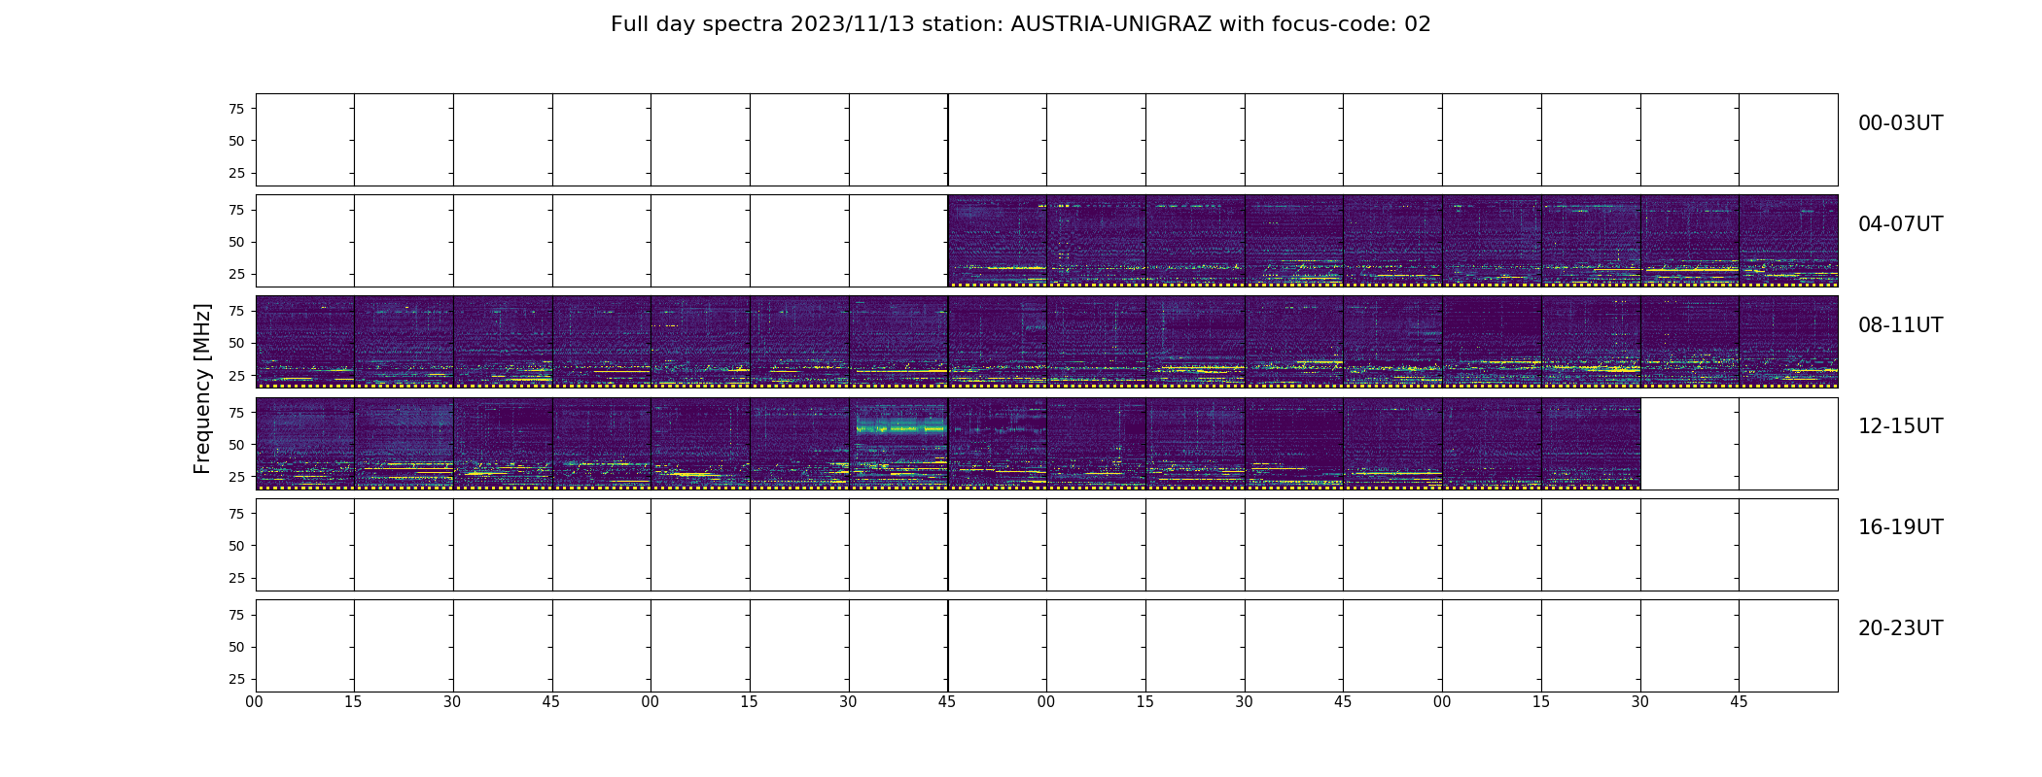Click the first spectrogram tile in the 04-07UT row
This screenshot has height=777, width=2042.
coord(997,241)
